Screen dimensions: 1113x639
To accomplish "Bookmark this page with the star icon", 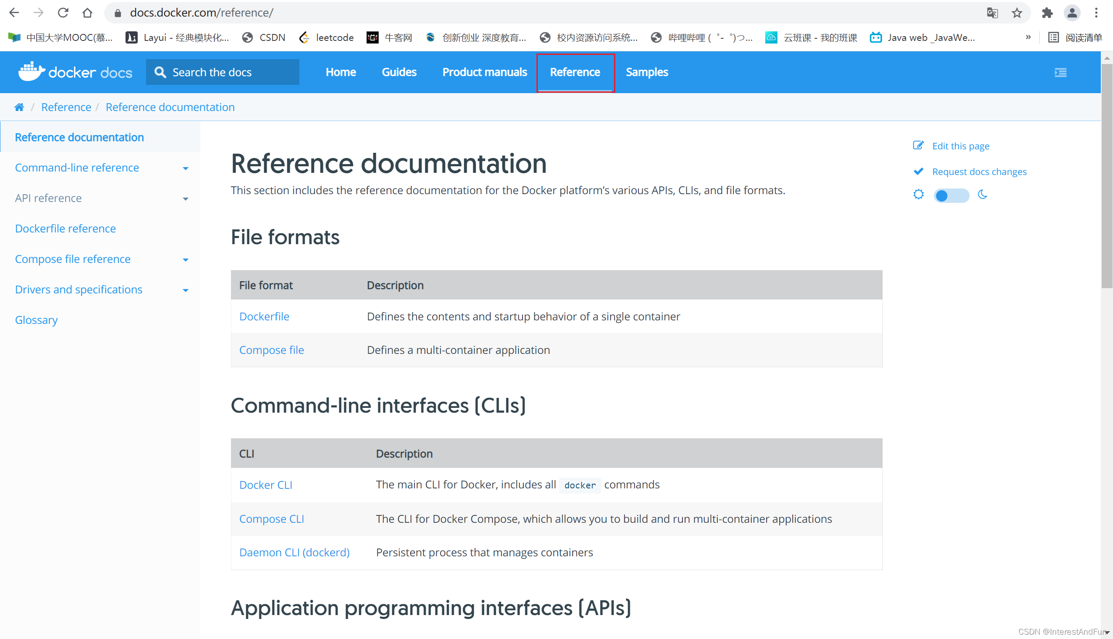I will click(1017, 13).
